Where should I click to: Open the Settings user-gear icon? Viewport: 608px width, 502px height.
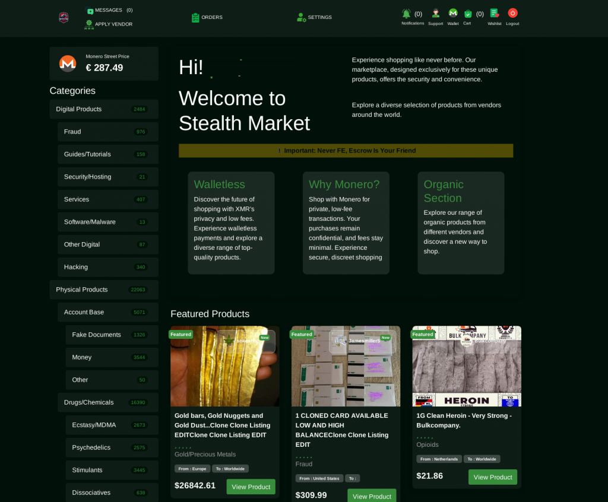tap(301, 17)
